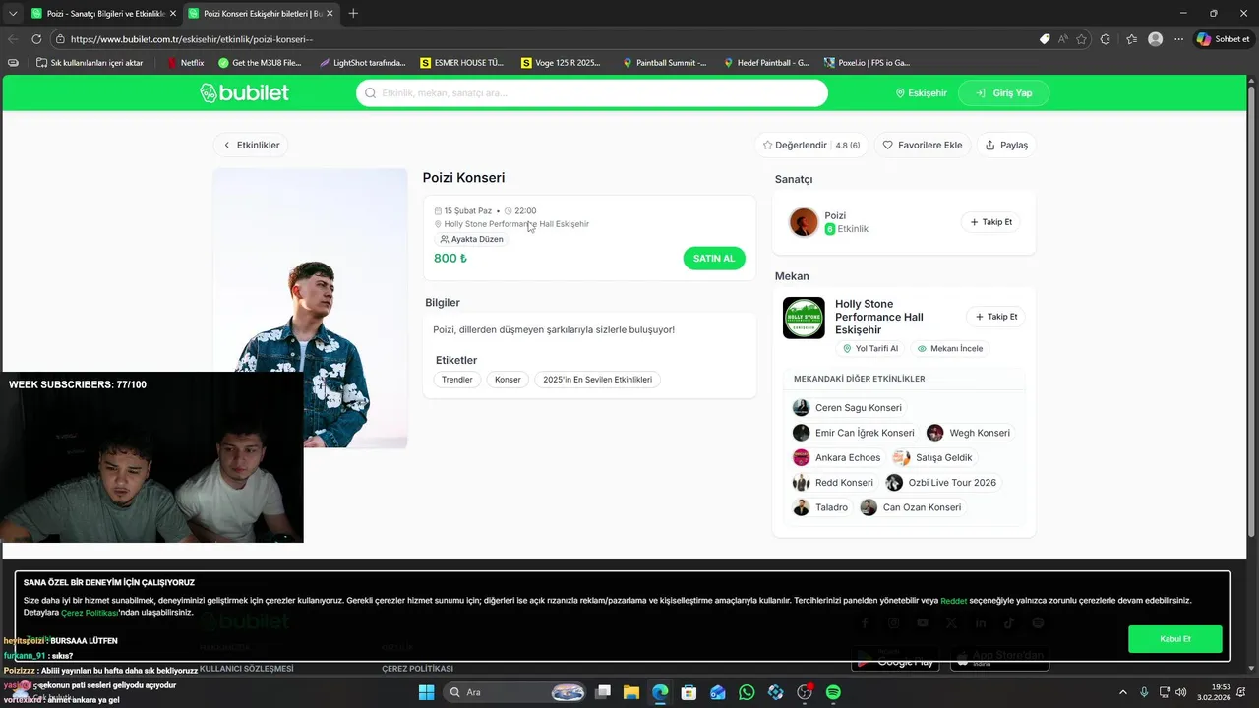
Task: Go back via the Etkinlikler button
Action: tap(251, 145)
